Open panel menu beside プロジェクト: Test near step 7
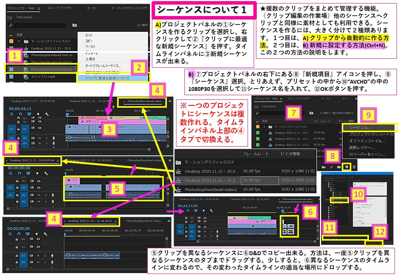The height and width of the screenshot is (275, 398). tap(281, 99)
